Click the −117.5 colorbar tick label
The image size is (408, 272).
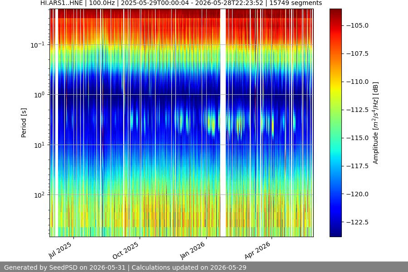[x=357, y=166]
